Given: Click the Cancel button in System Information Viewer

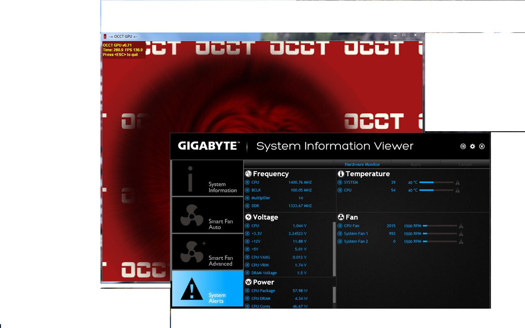Looking at the screenshot, I should click(x=465, y=164).
